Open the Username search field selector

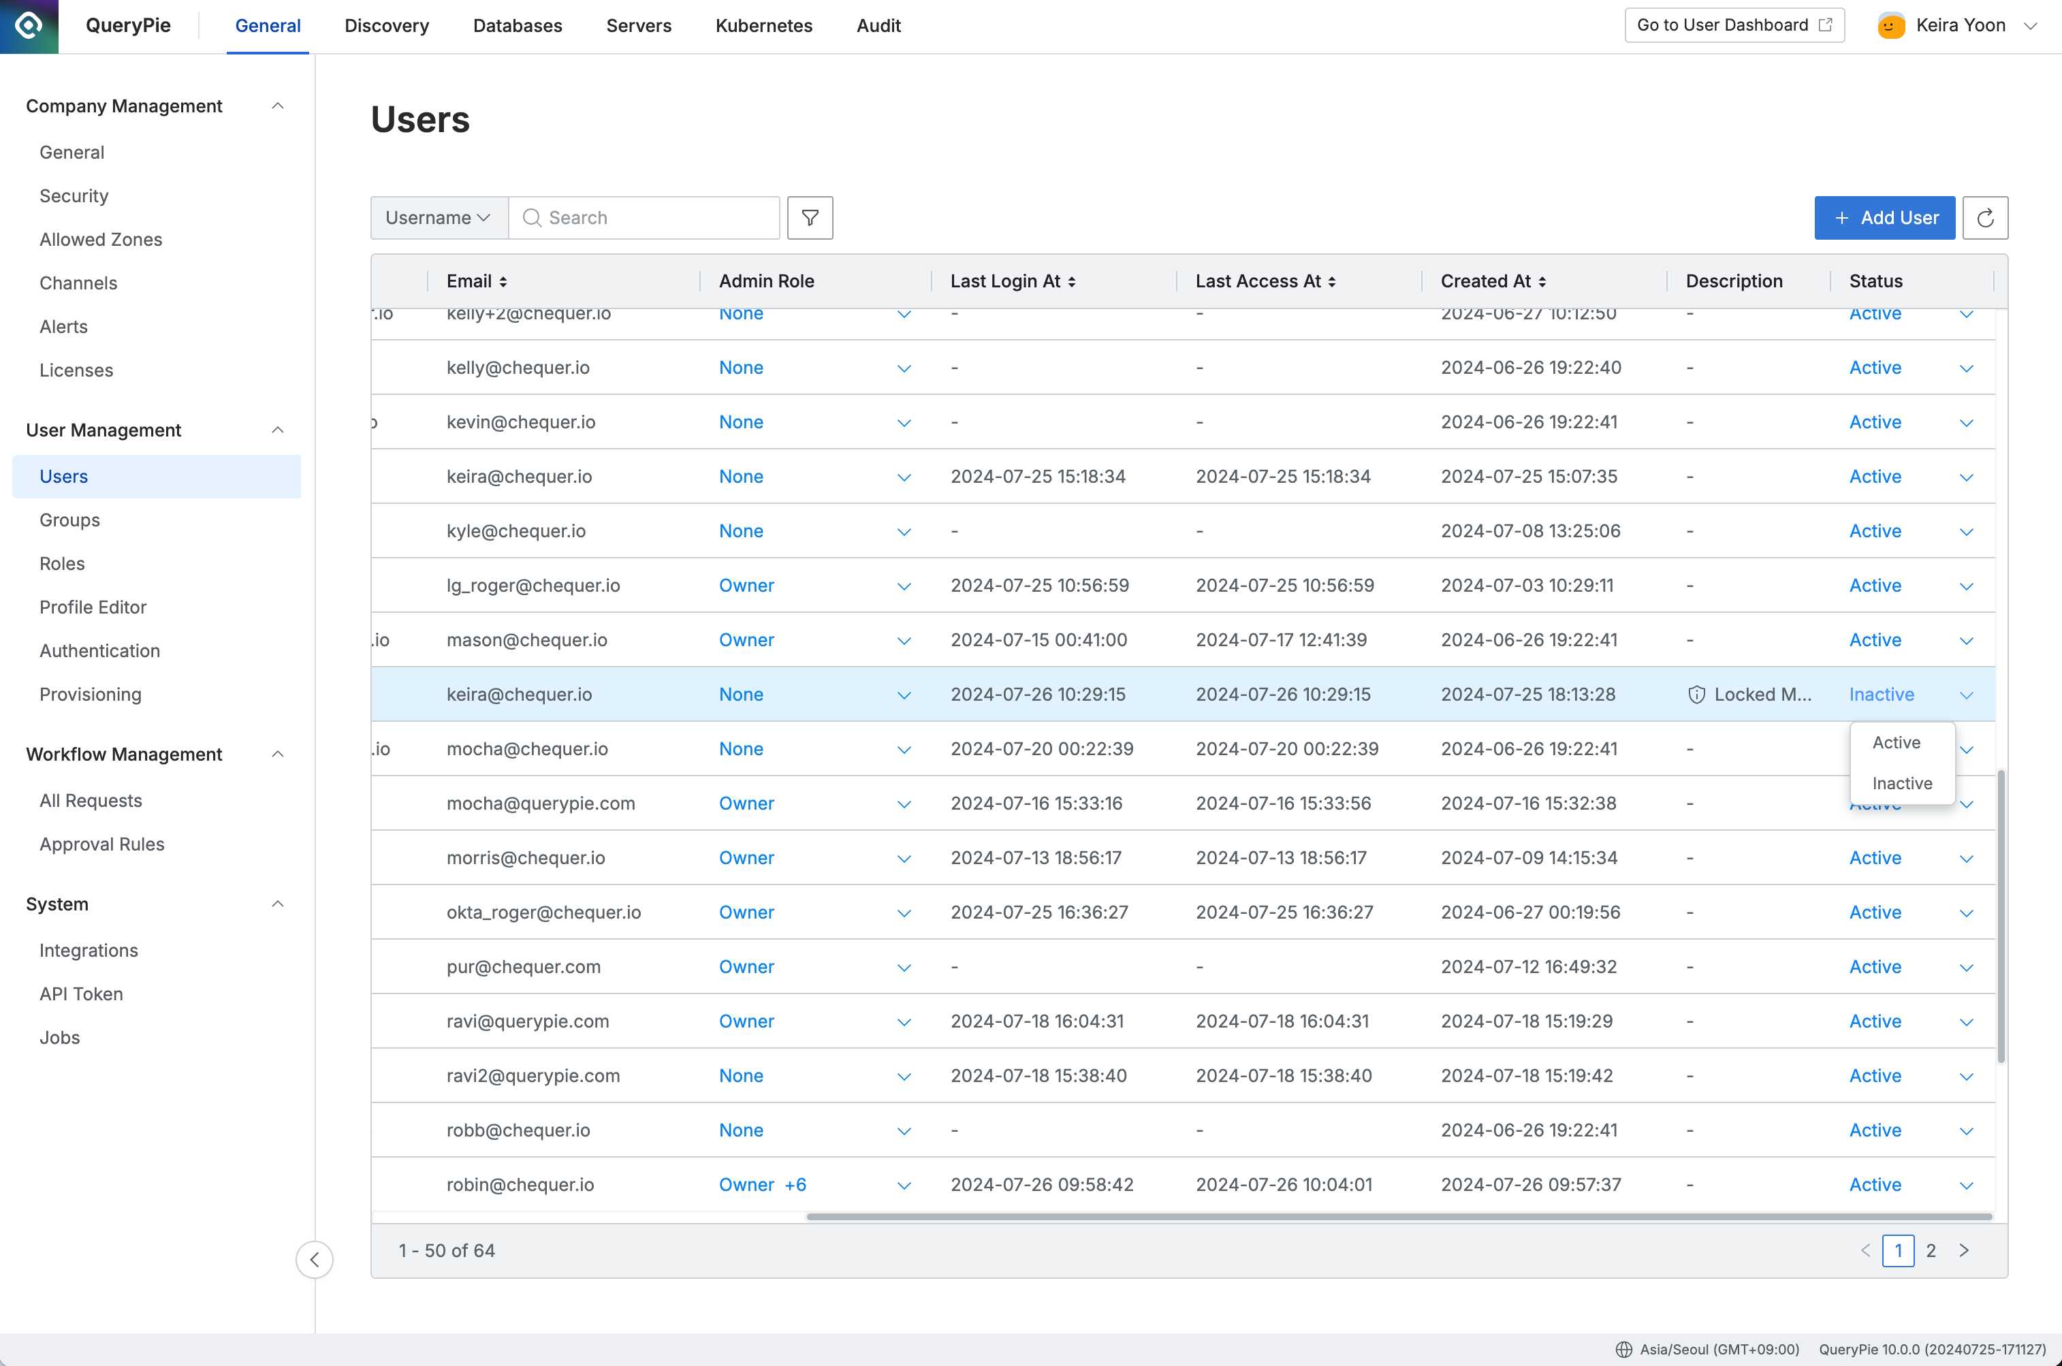pyautogui.click(x=438, y=217)
